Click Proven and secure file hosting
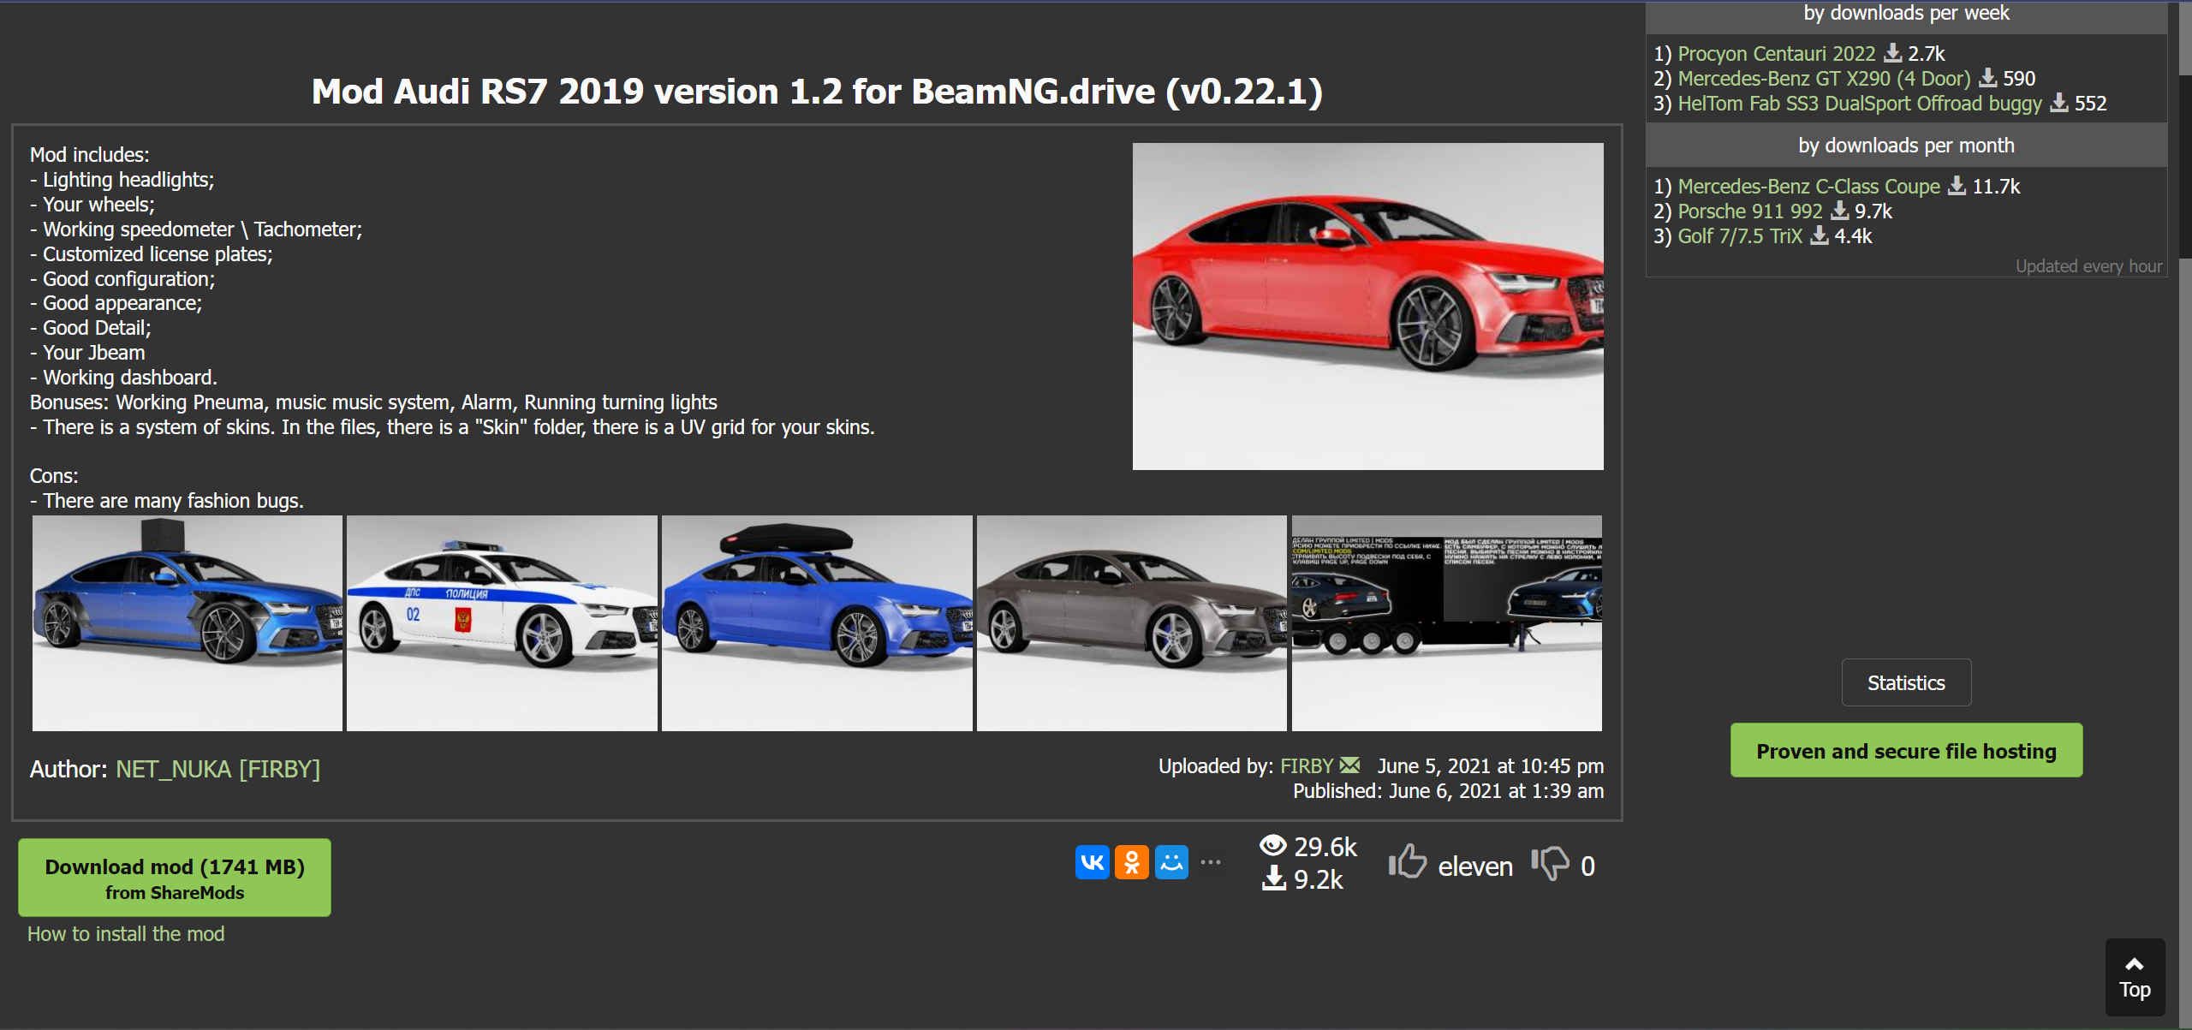 click(x=1906, y=750)
